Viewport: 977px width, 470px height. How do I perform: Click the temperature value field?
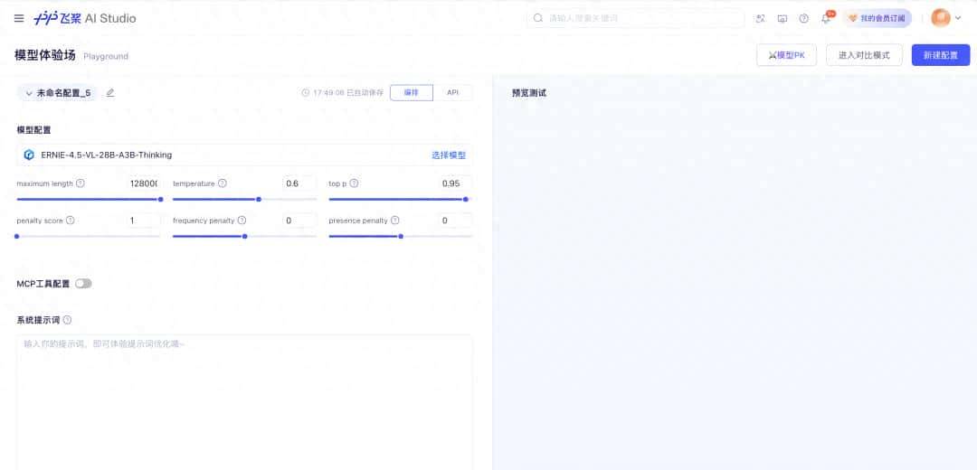click(x=299, y=183)
